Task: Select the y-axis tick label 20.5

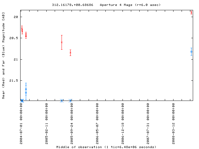Action: (14, 38)
